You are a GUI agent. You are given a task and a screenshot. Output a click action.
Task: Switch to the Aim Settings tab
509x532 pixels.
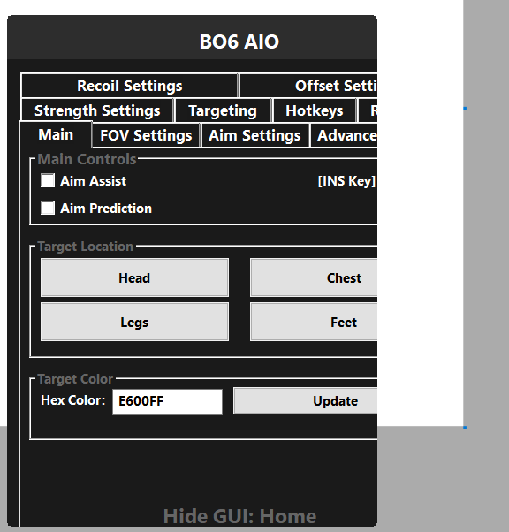pos(254,135)
